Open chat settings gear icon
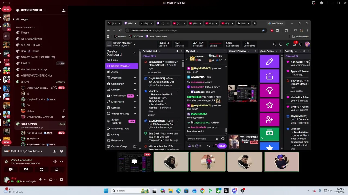Viewport: 348px width, 195px height. click(214, 146)
